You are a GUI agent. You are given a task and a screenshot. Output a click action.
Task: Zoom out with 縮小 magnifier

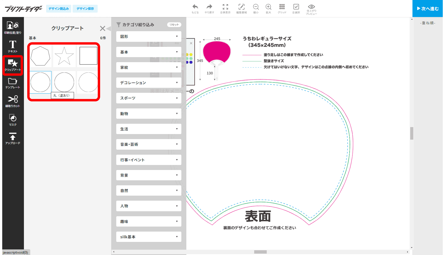click(x=256, y=9)
